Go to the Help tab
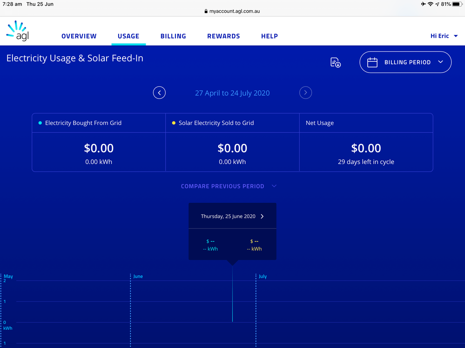Screen dimensions: 465x348 click(270, 36)
